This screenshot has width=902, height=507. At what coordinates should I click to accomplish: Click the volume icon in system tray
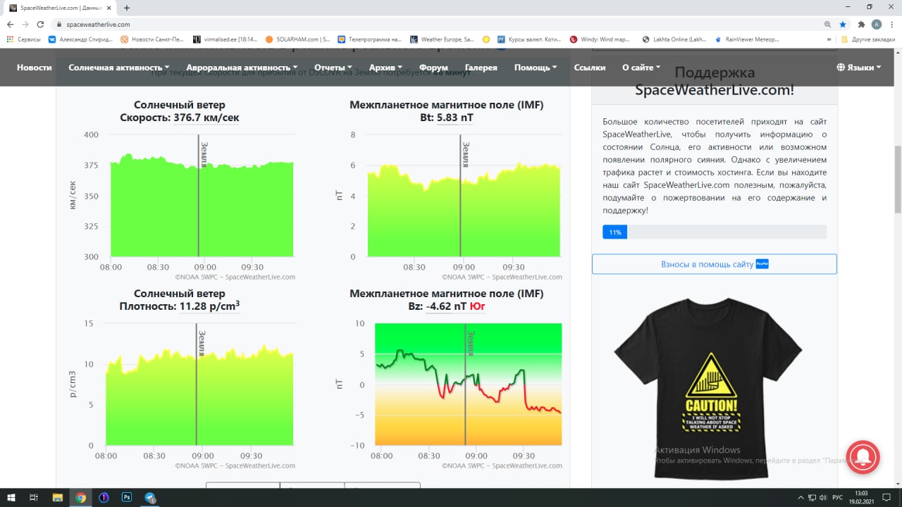coord(824,497)
